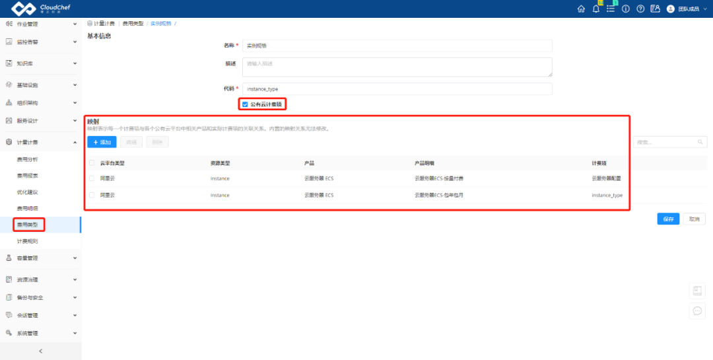The image size is (713, 360).
Task: Click the 保存 button
Action: coord(668,219)
